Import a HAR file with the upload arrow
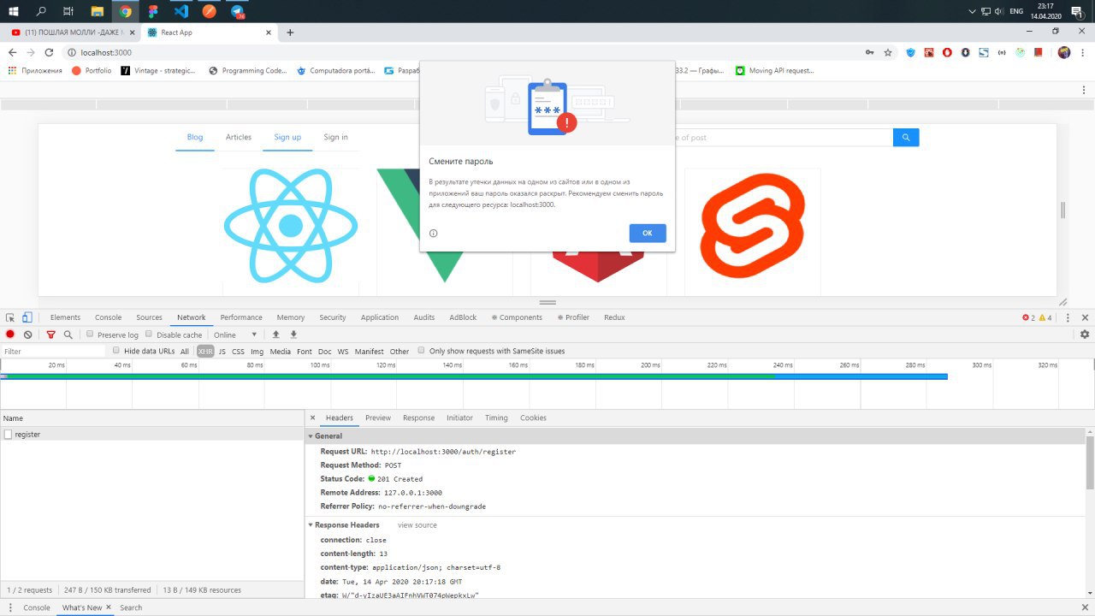The image size is (1095, 616). [x=275, y=335]
